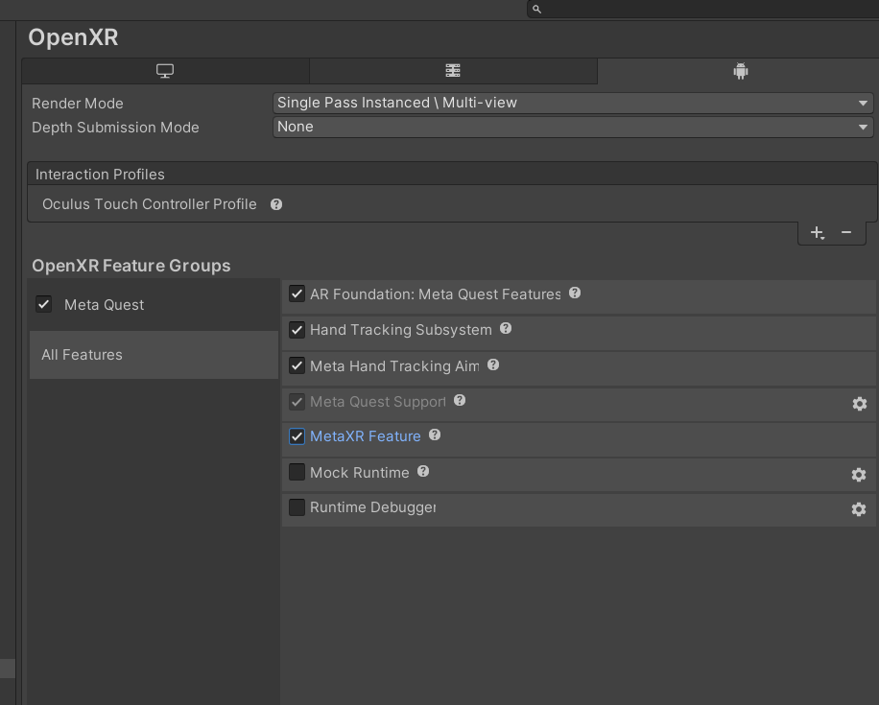Select All Features in feature groups list
Screen dimensions: 879x705
point(154,355)
